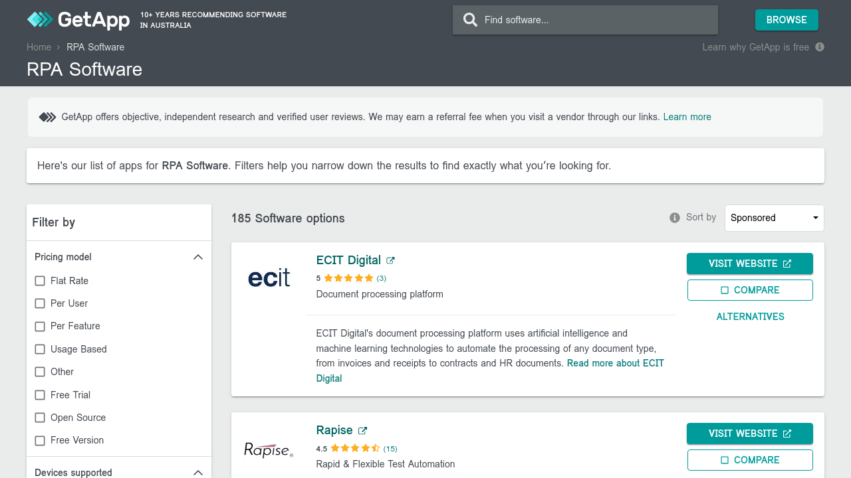Click the search magnifier icon

click(x=470, y=20)
